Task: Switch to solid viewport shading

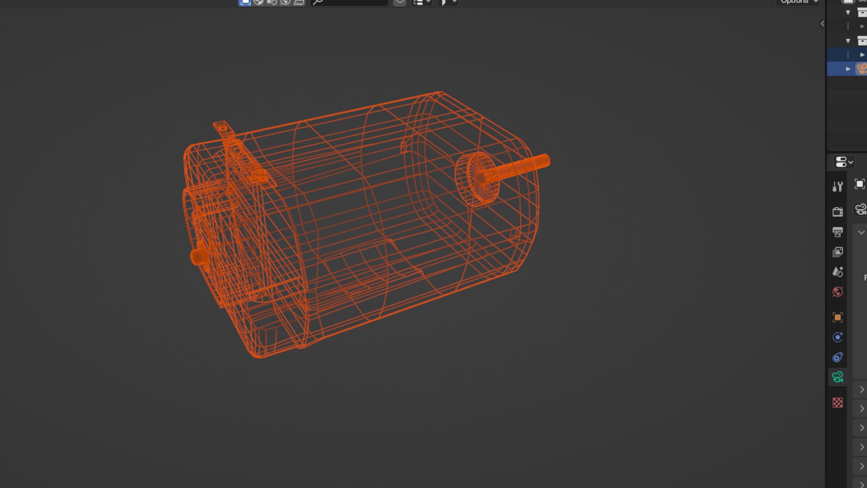Action: pos(258,2)
